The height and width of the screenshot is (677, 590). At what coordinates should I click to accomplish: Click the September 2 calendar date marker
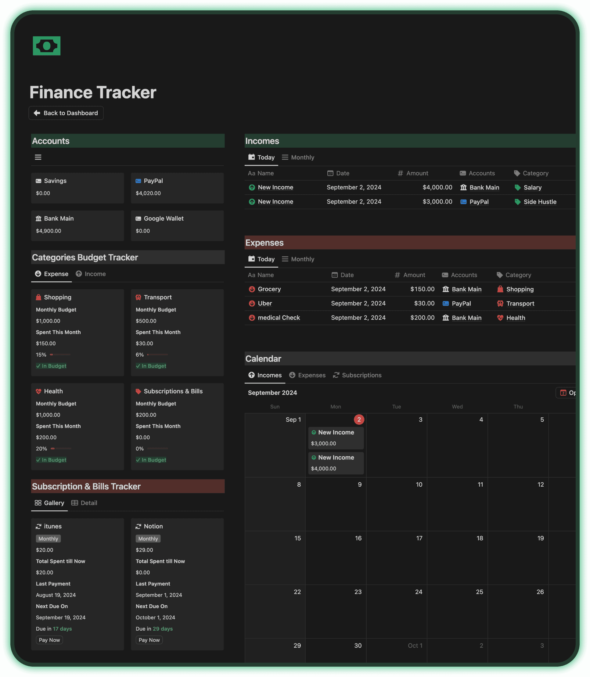358,419
